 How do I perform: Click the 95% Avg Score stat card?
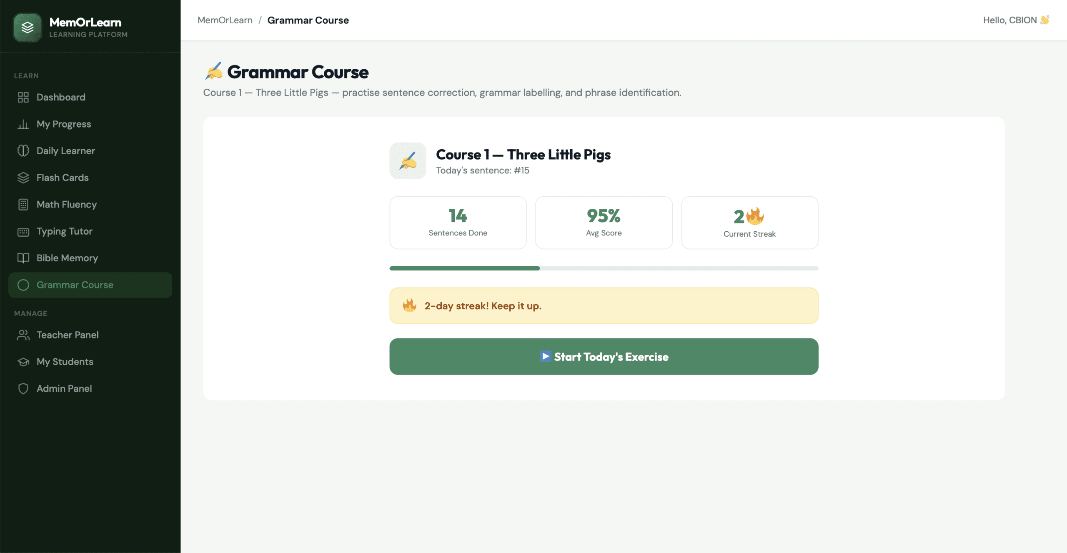(x=604, y=223)
